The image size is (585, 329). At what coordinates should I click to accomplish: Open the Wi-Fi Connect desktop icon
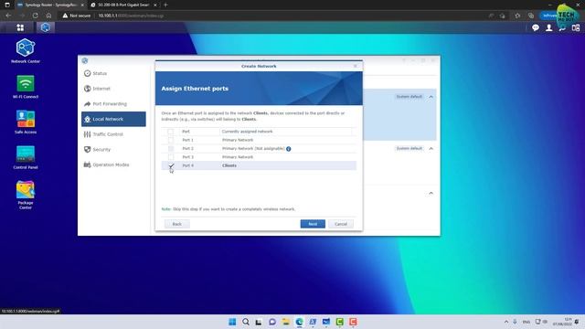[x=26, y=86]
